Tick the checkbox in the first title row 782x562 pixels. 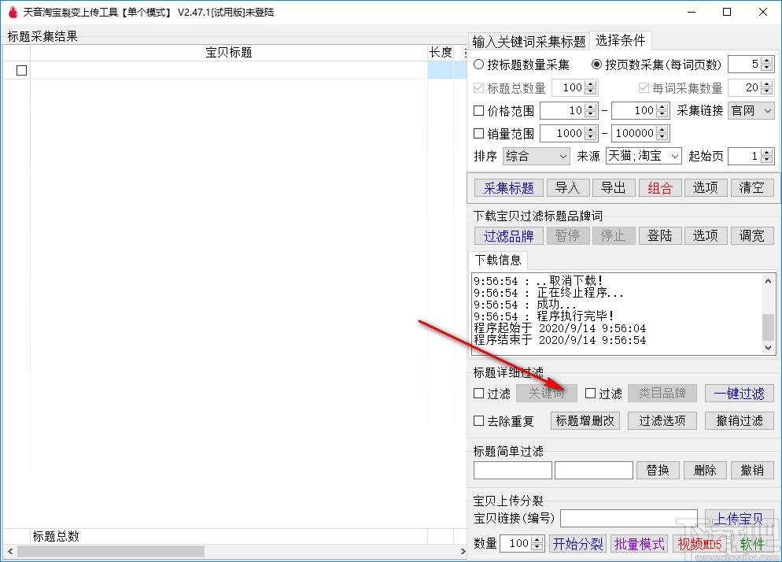coord(21,70)
